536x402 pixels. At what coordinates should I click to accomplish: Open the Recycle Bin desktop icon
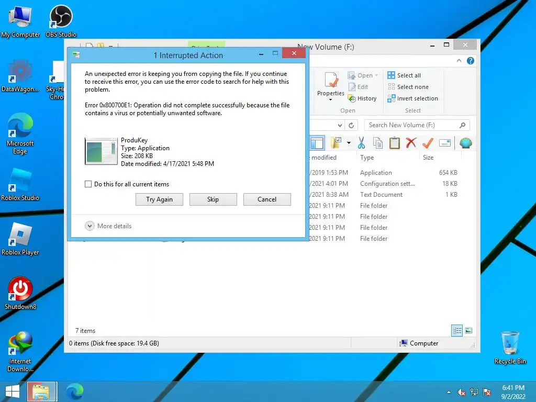pyautogui.click(x=510, y=348)
